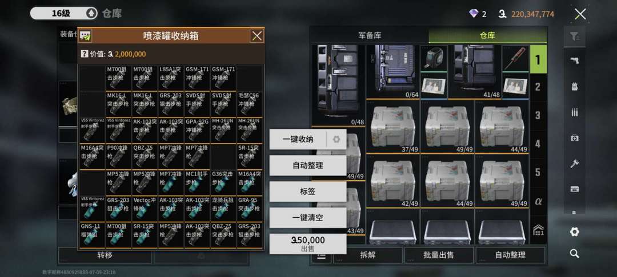Click the question mark next to 价值
Screen dimensions: 617x277
coord(84,54)
